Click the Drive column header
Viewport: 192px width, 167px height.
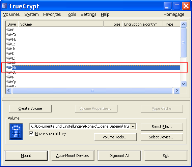pyautogui.click(x=12, y=24)
